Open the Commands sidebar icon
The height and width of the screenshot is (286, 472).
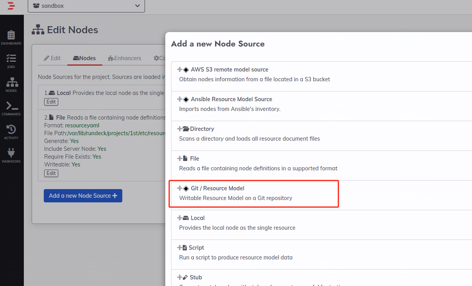point(11,109)
